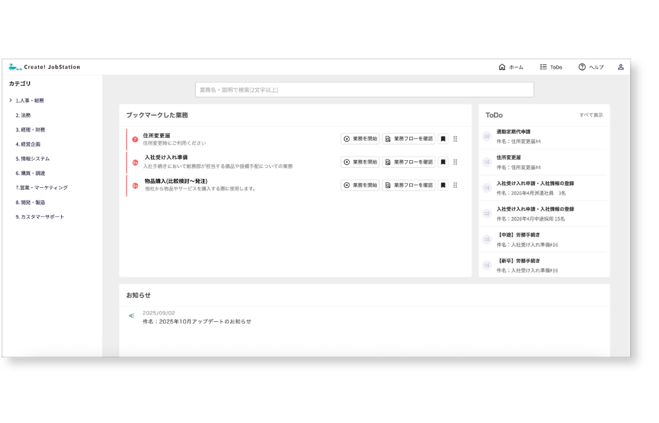Image resolution: width=659 pixels, height=423 pixels.
Task: Click the announcement megaphone icon
Action: click(132, 316)
